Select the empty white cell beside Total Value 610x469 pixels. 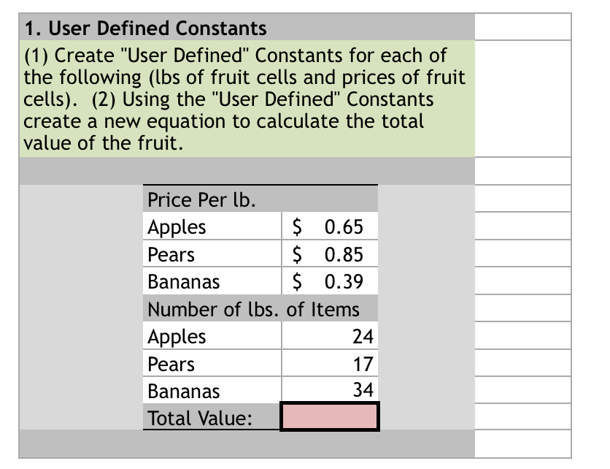point(523,416)
